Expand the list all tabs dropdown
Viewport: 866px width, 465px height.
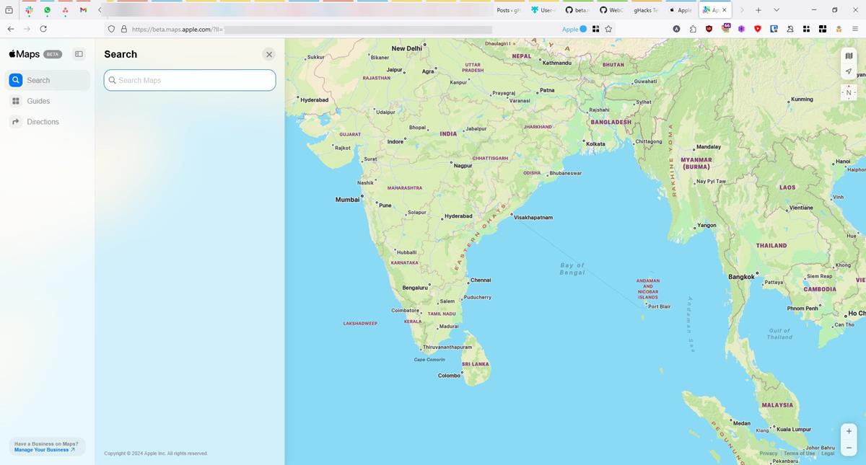coord(777,10)
